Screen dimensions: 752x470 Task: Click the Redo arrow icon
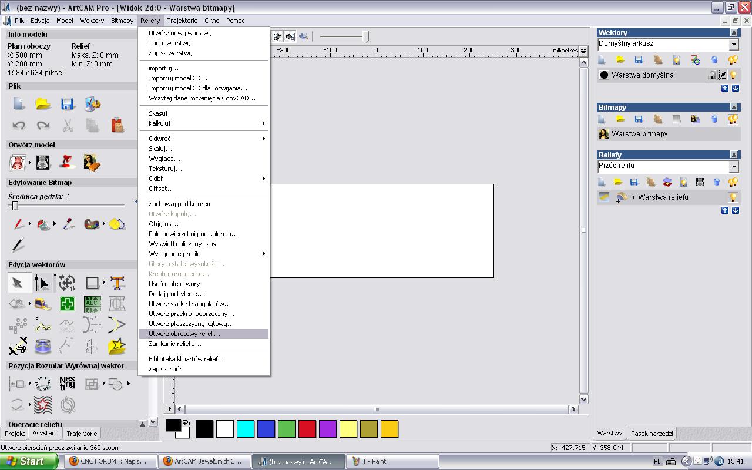43,125
